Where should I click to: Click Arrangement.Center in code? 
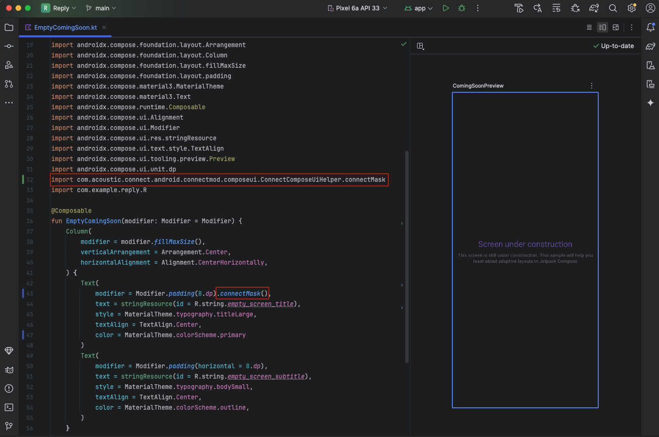194,252
